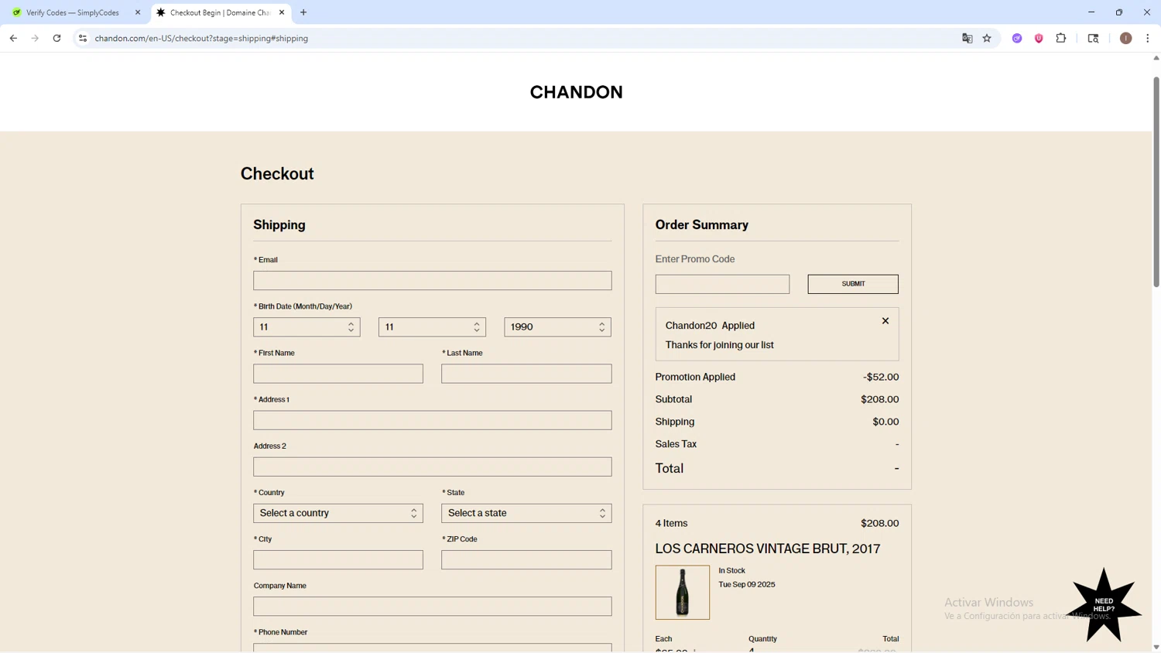Screen dimensions: 1161x653
Task: Click the Order Summary heading
Action: (x=701, y=225)
